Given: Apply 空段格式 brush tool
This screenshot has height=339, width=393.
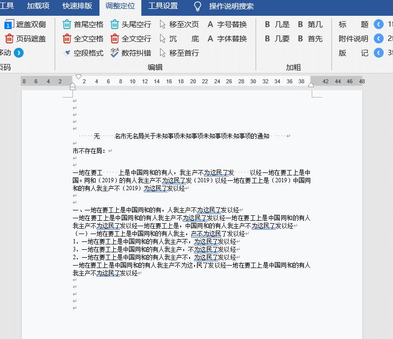Looking at the screenshot, I should [x=66, y=53].
